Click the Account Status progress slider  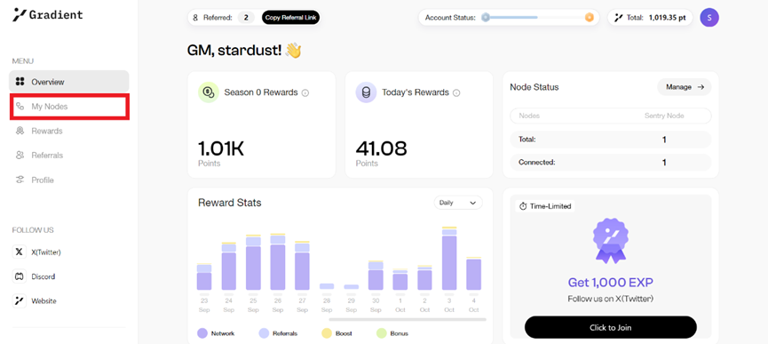pyautogui.click(x=537, y=18)
